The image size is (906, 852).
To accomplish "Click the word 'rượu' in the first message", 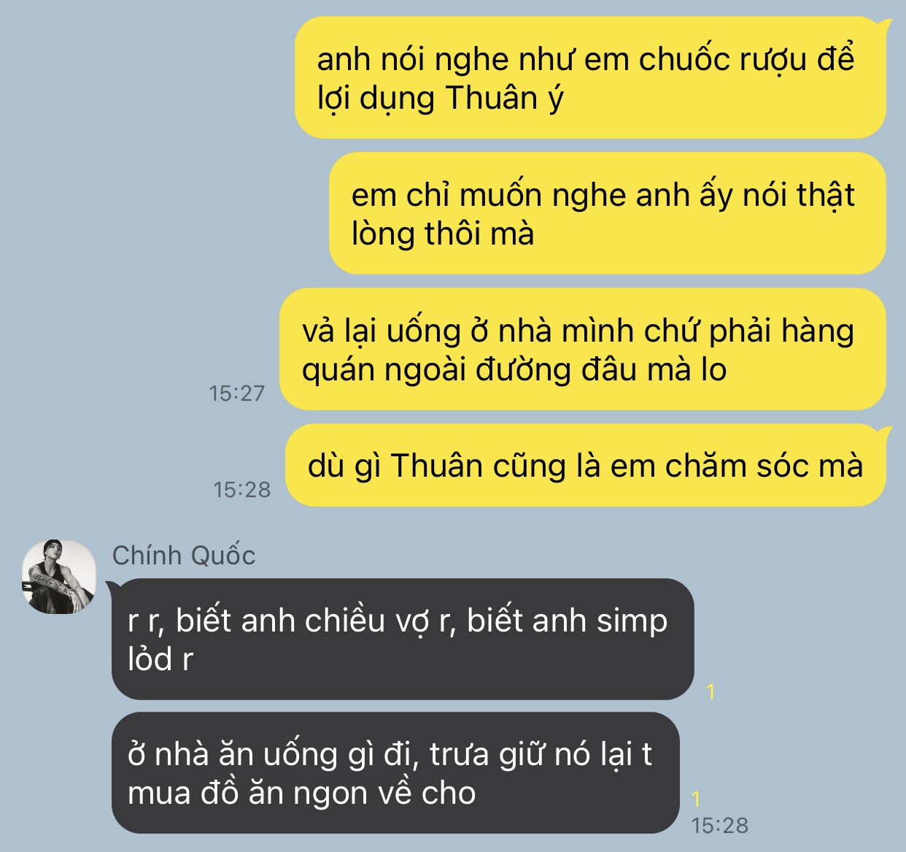I will click(x=773, y=60).
